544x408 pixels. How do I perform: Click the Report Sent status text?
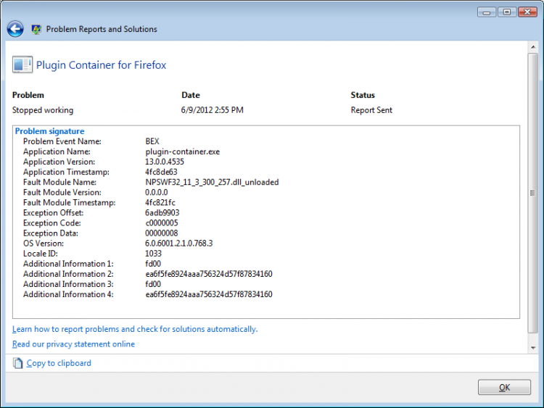tap(371, 110)
